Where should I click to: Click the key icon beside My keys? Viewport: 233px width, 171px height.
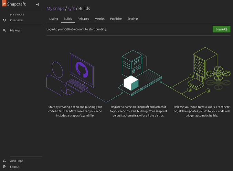[4, 30]
